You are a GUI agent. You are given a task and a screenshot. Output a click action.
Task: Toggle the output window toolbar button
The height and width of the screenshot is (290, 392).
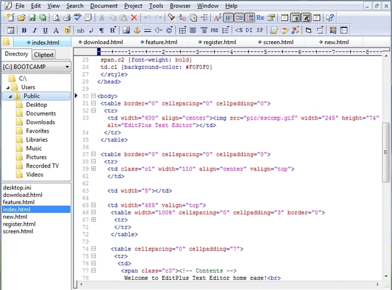[x=306, y=18]
